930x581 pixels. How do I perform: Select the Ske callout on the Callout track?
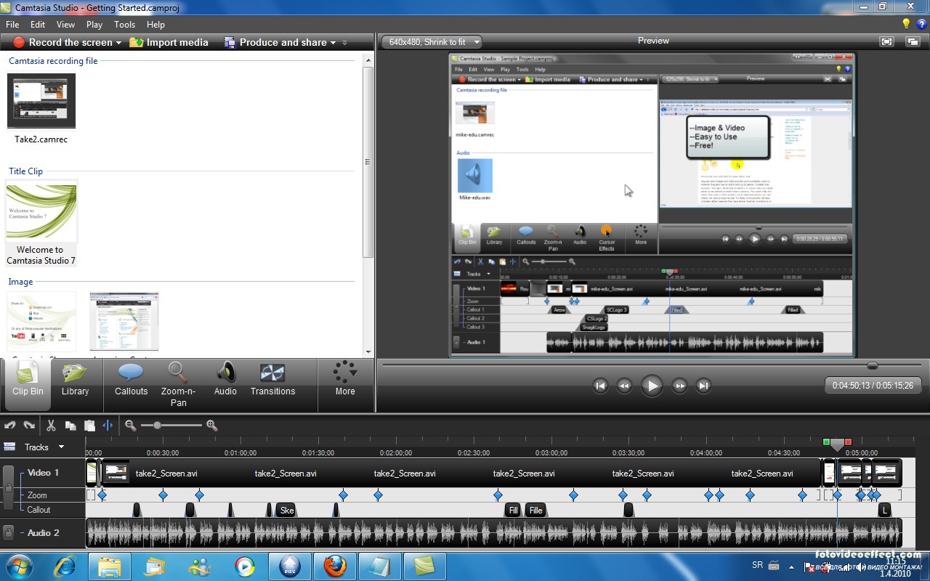coord(286,510)
